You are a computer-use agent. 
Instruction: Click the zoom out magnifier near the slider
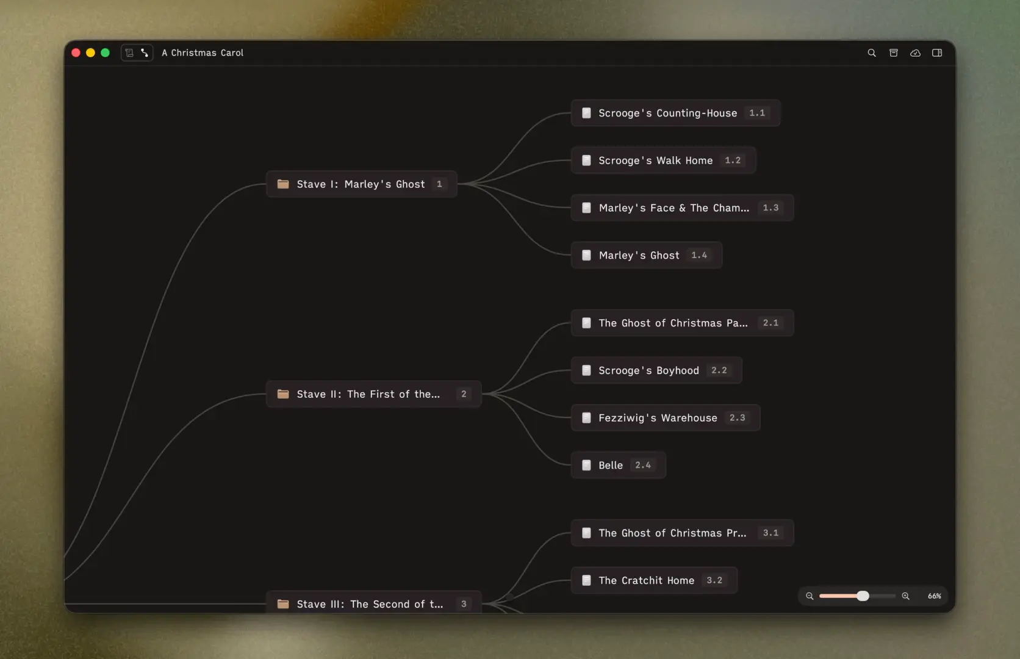tap(809, 596)
